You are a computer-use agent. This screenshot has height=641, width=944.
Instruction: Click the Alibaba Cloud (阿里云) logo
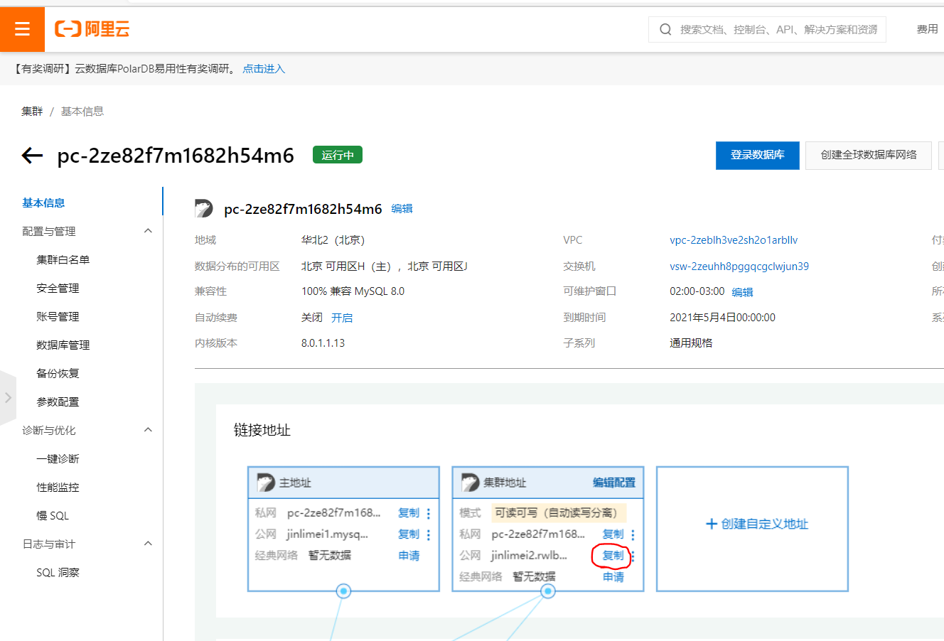pos(92,28)
